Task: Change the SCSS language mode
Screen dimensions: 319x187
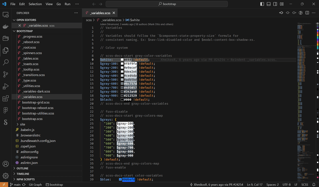Action: [x=305, y=185]
